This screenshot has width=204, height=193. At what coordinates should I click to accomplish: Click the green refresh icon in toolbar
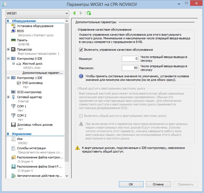tap(89, 13)
